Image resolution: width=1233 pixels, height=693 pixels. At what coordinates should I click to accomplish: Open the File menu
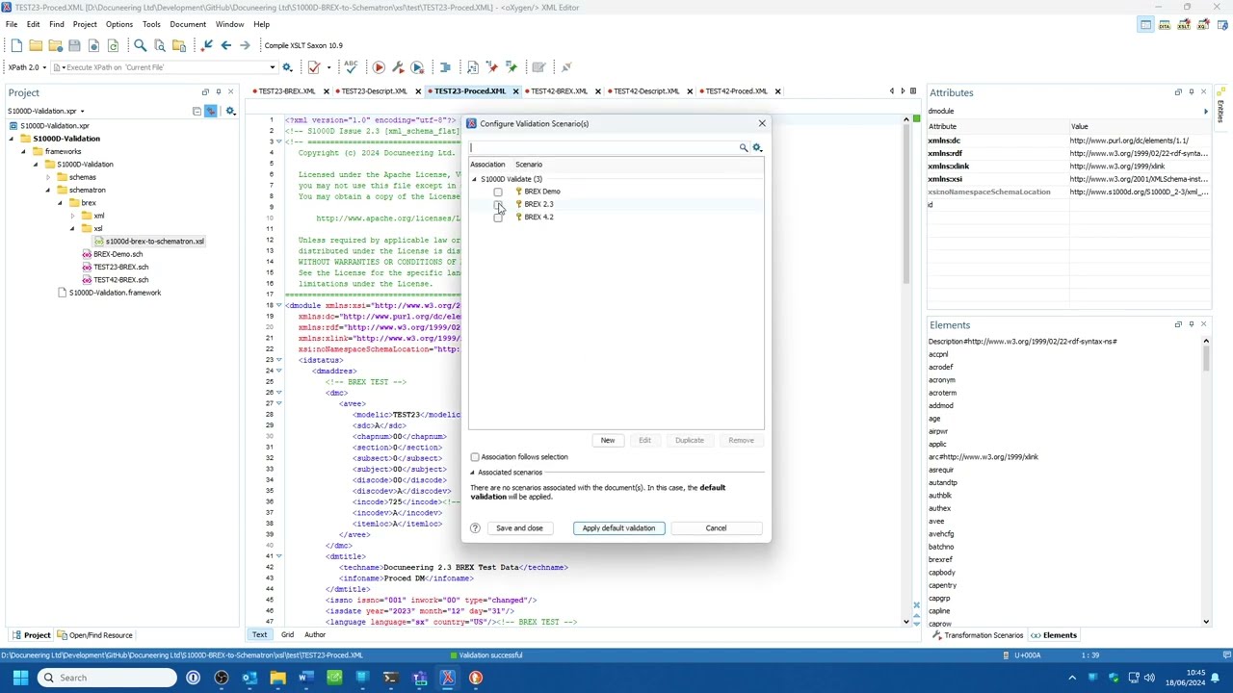12,24
